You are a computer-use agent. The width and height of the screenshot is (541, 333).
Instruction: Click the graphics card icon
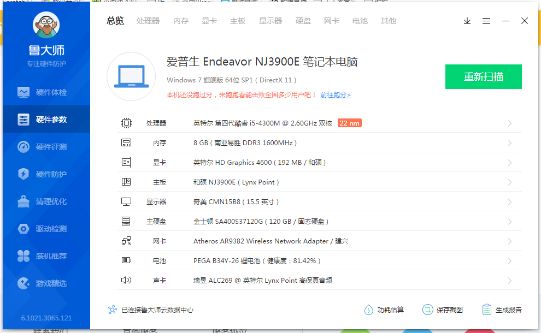coord(126,162)
